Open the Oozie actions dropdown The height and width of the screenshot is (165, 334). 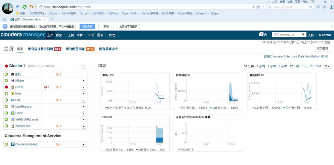[84, 113]
